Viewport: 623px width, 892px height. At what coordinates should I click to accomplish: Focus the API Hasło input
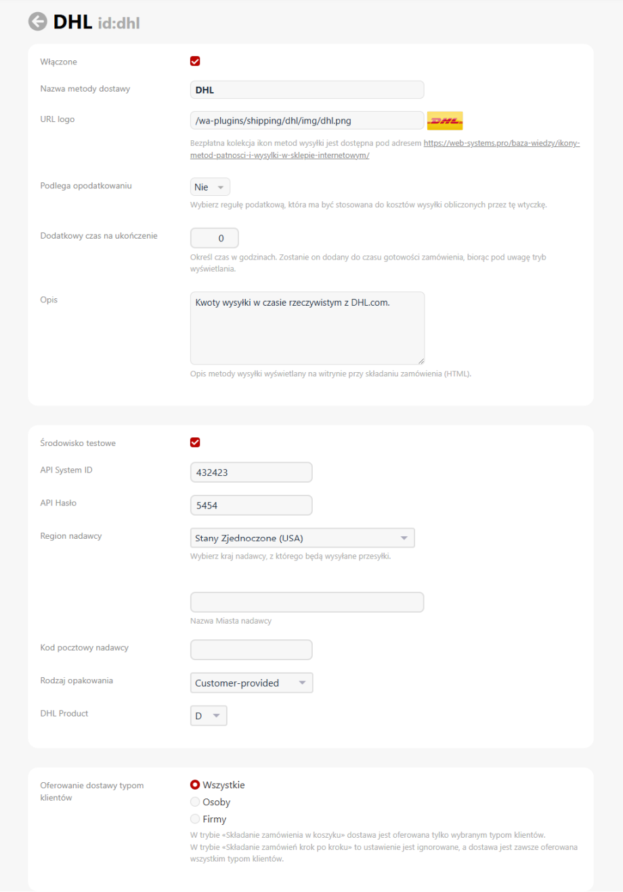(x=251, y=505)
